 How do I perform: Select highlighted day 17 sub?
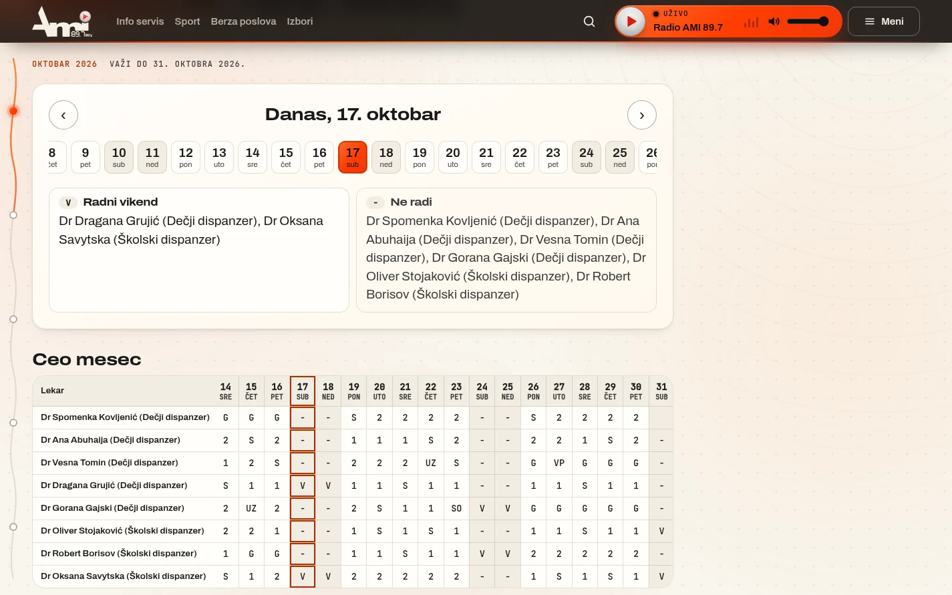[353, 157]
